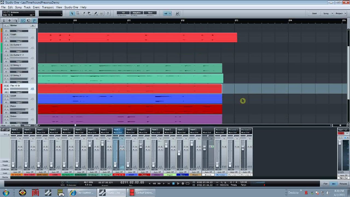The height and width of the screenshot is (197, 350).
Task: Click the add tracks plus icon
Action: point(9,21)
